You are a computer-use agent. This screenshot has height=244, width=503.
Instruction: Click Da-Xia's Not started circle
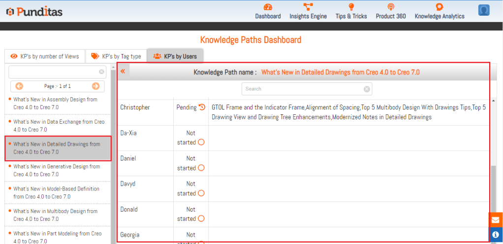pos(201,142)
